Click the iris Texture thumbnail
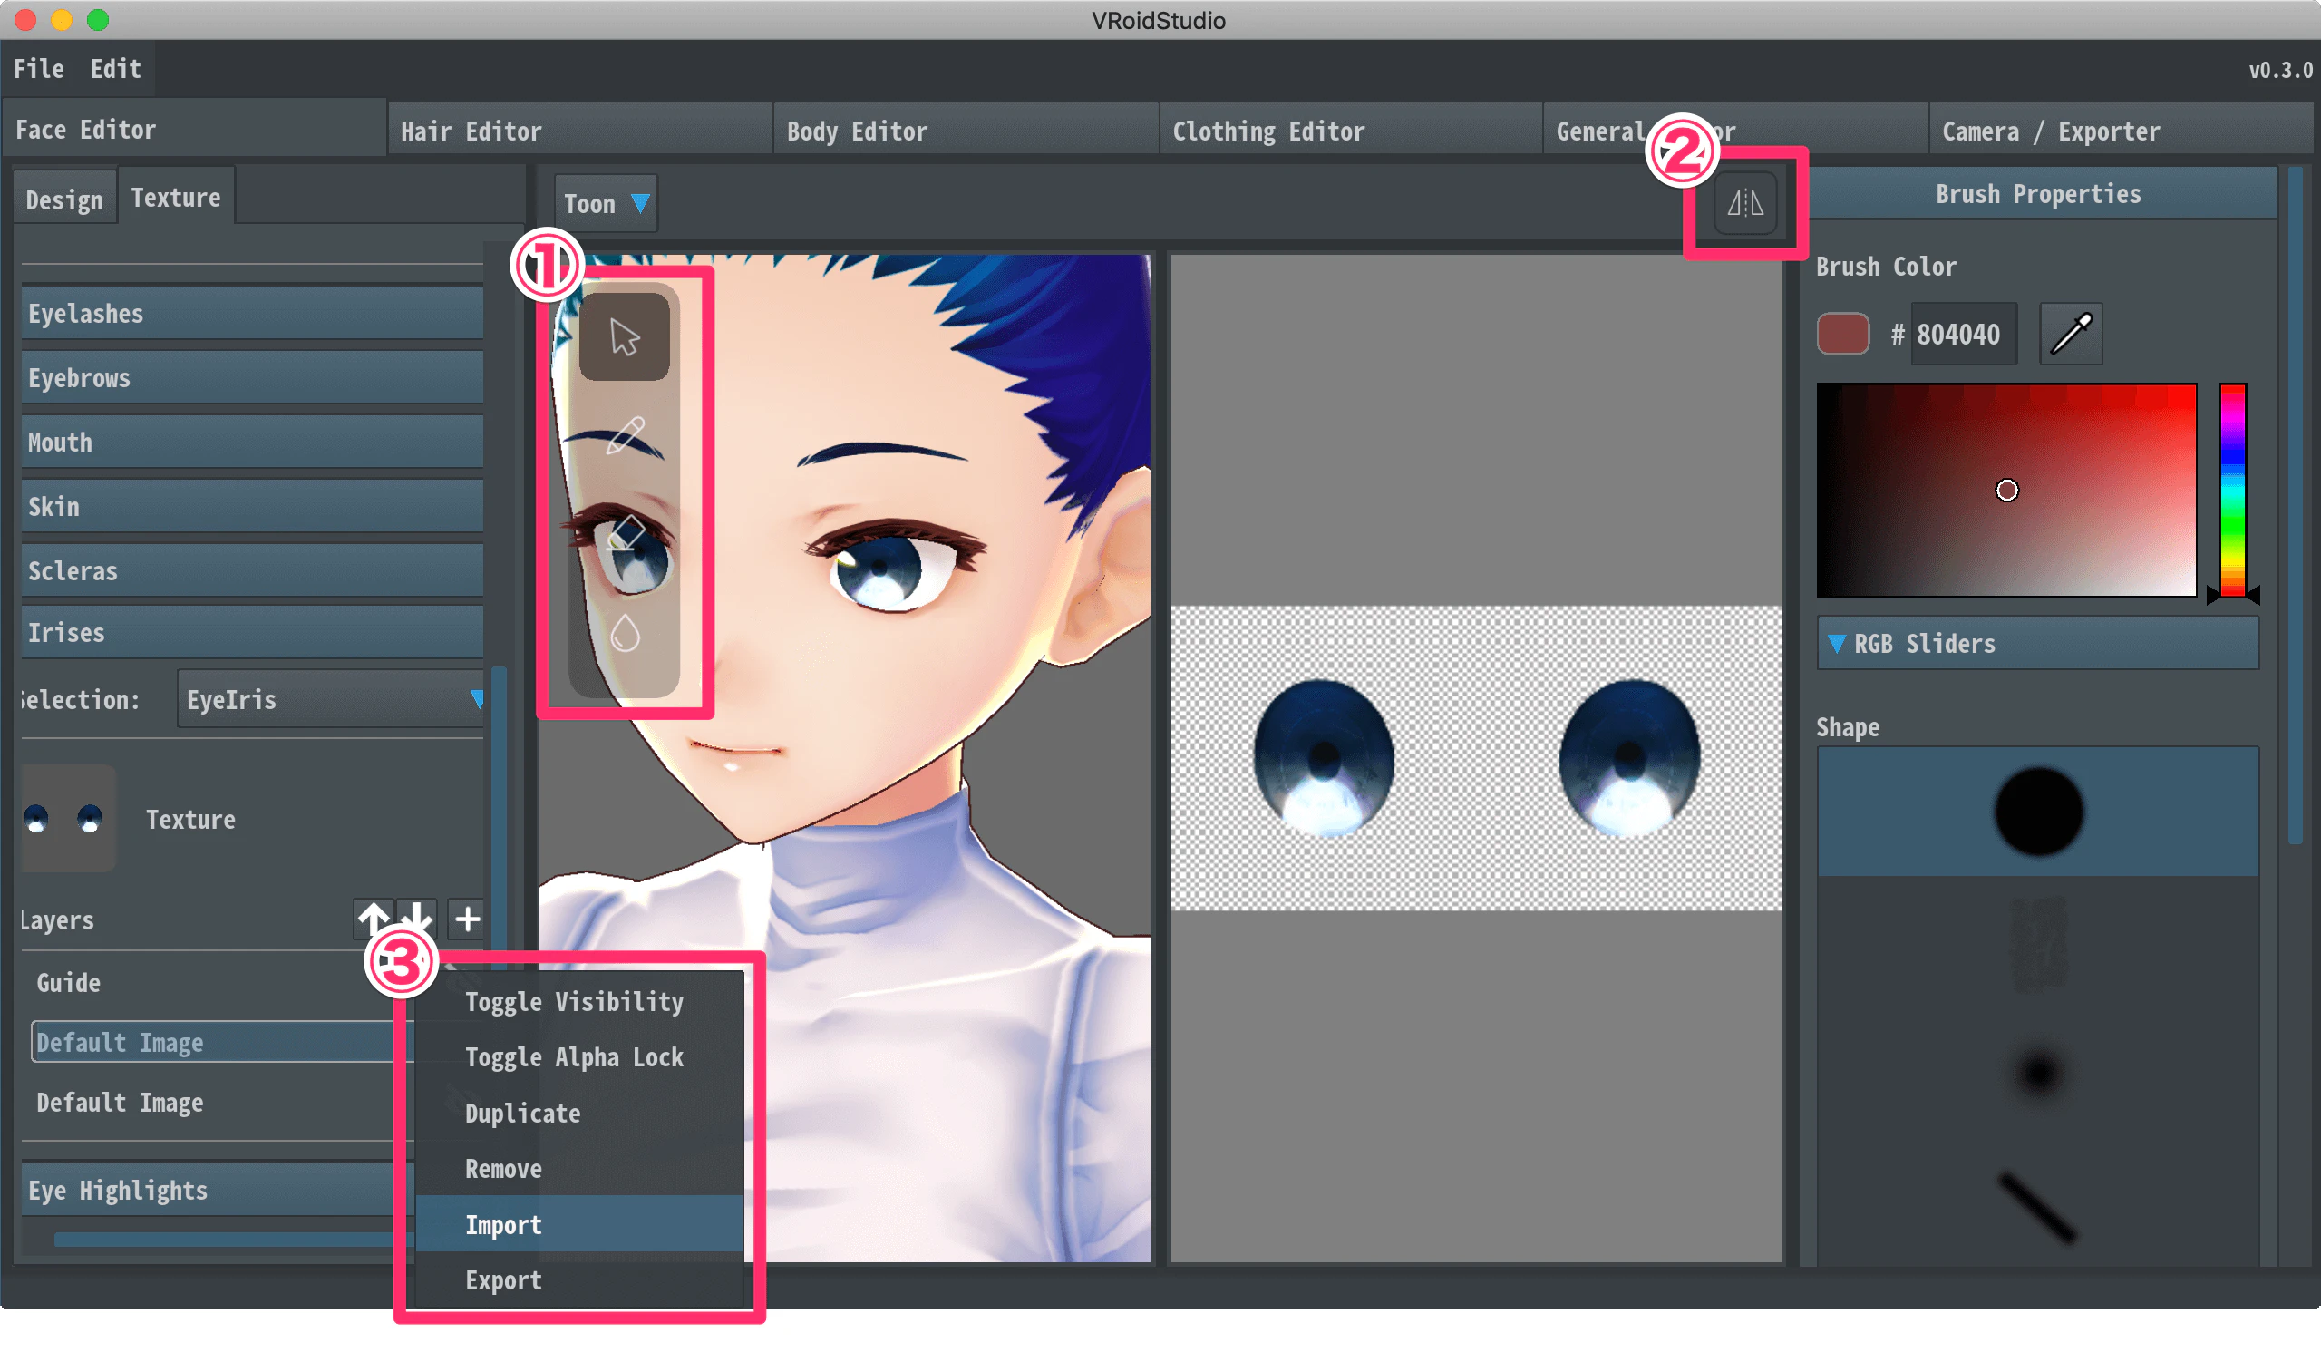This screenshot has height=1362, width=2321. click(x=69, y=818)
